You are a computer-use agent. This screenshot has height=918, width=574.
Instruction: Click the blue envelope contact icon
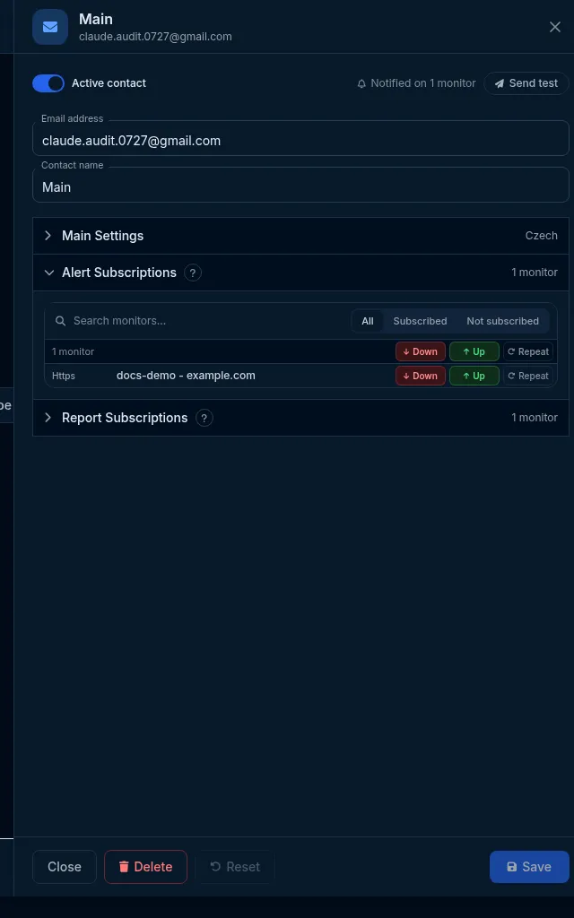[50, 27]
